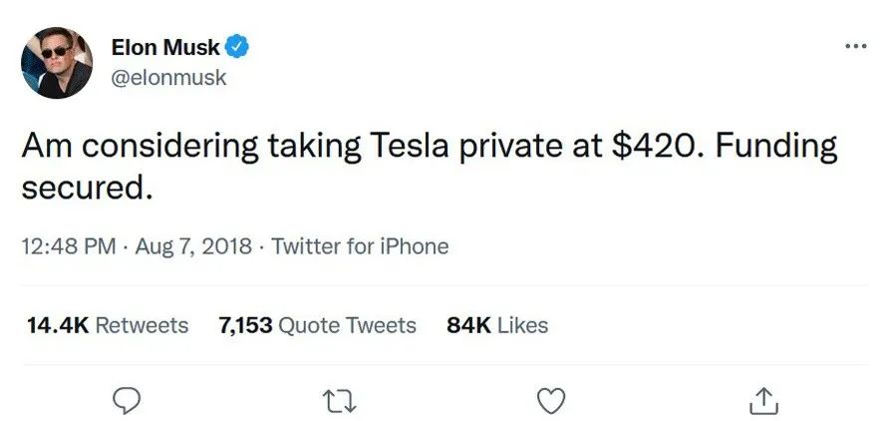The image size is (890, 421).
Task: Click the Aug 7, 2018 date
Action: click(x=193, y=246)
